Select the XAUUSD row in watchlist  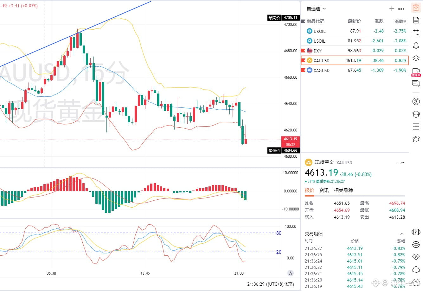355,60
